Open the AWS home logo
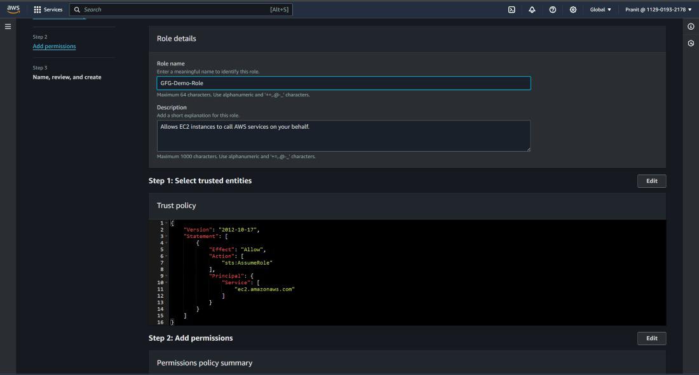This screenshot has width=699, height=375. [x=13, y=10]
